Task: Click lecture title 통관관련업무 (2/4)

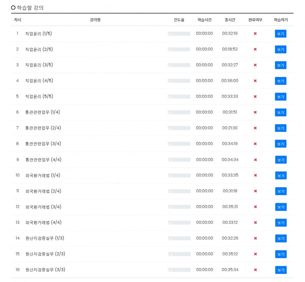Action: tap(43, 128)
